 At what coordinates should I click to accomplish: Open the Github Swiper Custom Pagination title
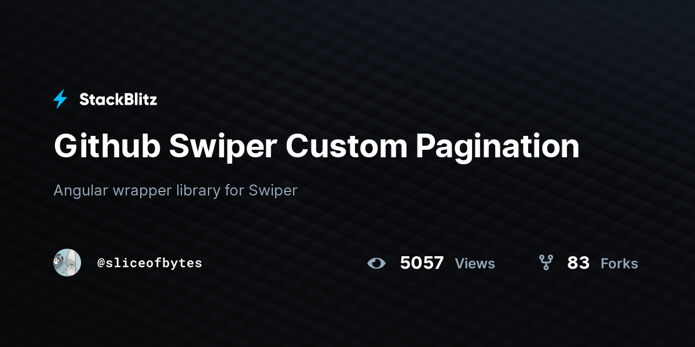click(x=317, y=147)
